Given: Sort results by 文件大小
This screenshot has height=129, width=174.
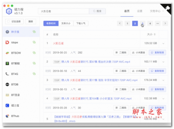Looking at the screenshot, I should tap(66, 23).
